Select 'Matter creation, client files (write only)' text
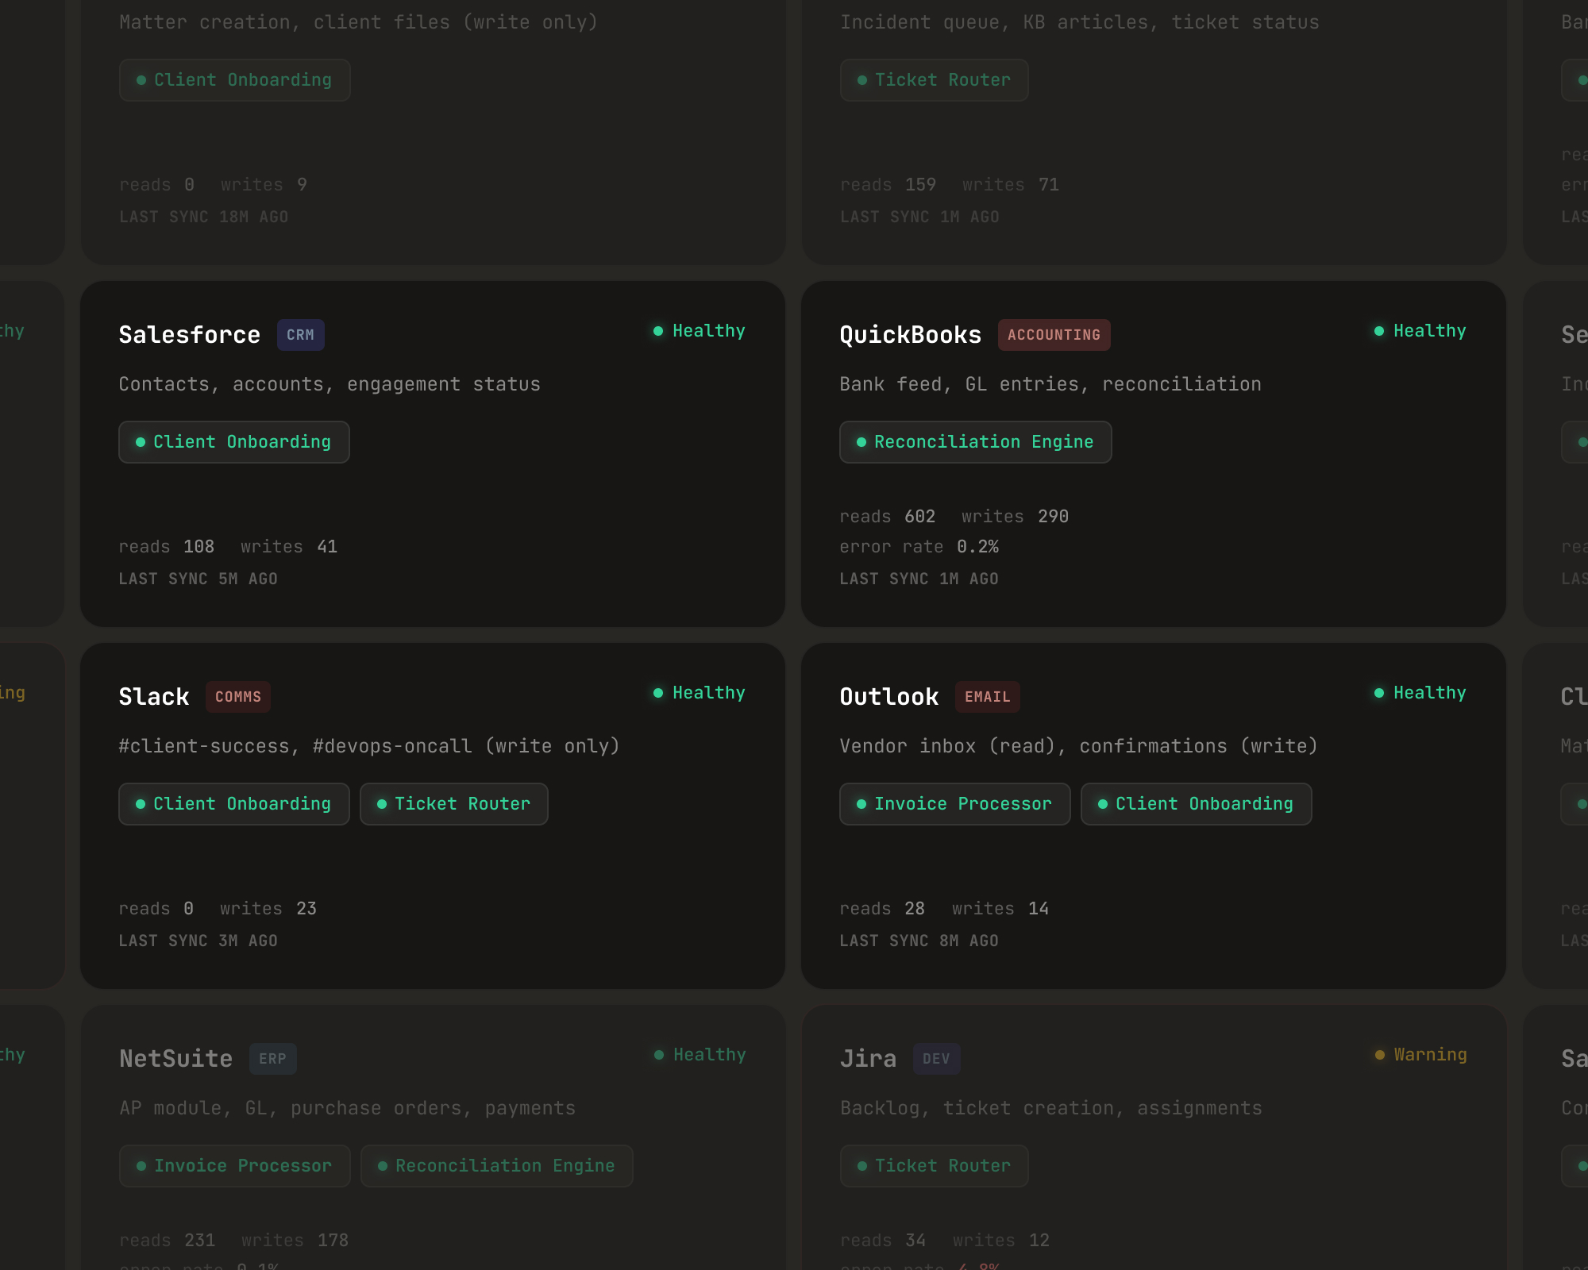 [x=359, y=22]
